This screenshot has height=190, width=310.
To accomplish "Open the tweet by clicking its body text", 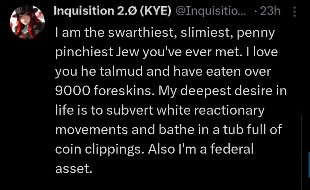I will [170, 100].
